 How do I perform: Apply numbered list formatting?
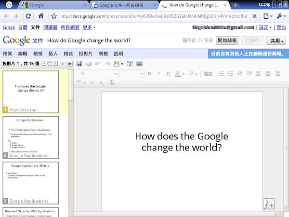[x=221, y=74]
